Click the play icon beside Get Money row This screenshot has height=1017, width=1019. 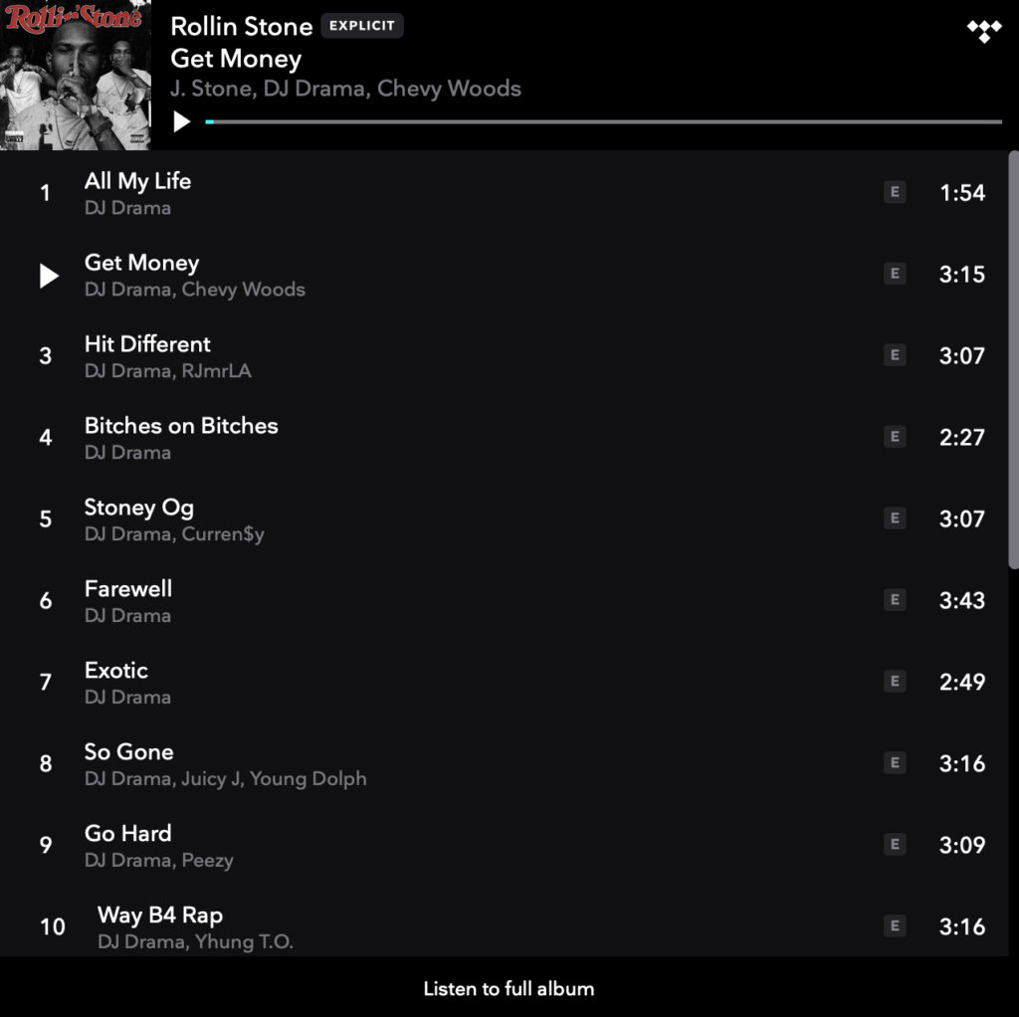[49, 276]
